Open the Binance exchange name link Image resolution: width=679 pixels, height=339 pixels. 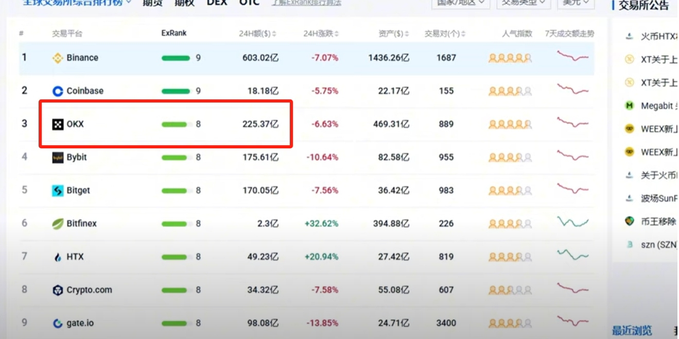(82, 58)
